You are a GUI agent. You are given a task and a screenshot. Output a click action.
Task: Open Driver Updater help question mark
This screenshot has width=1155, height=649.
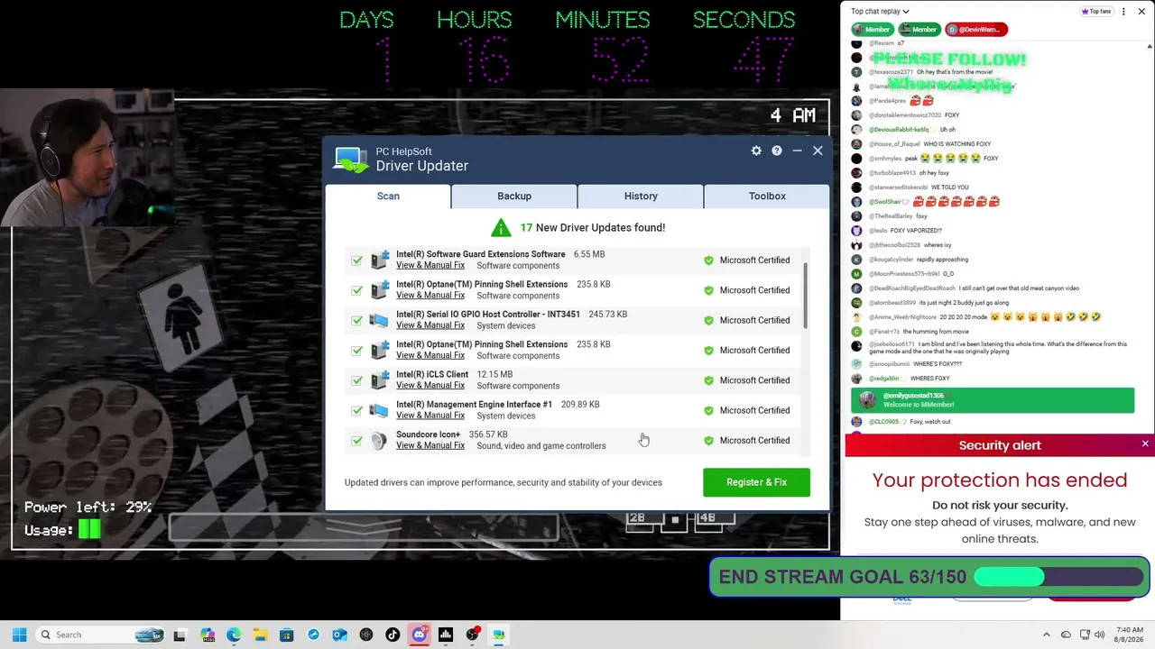[777, 151]
